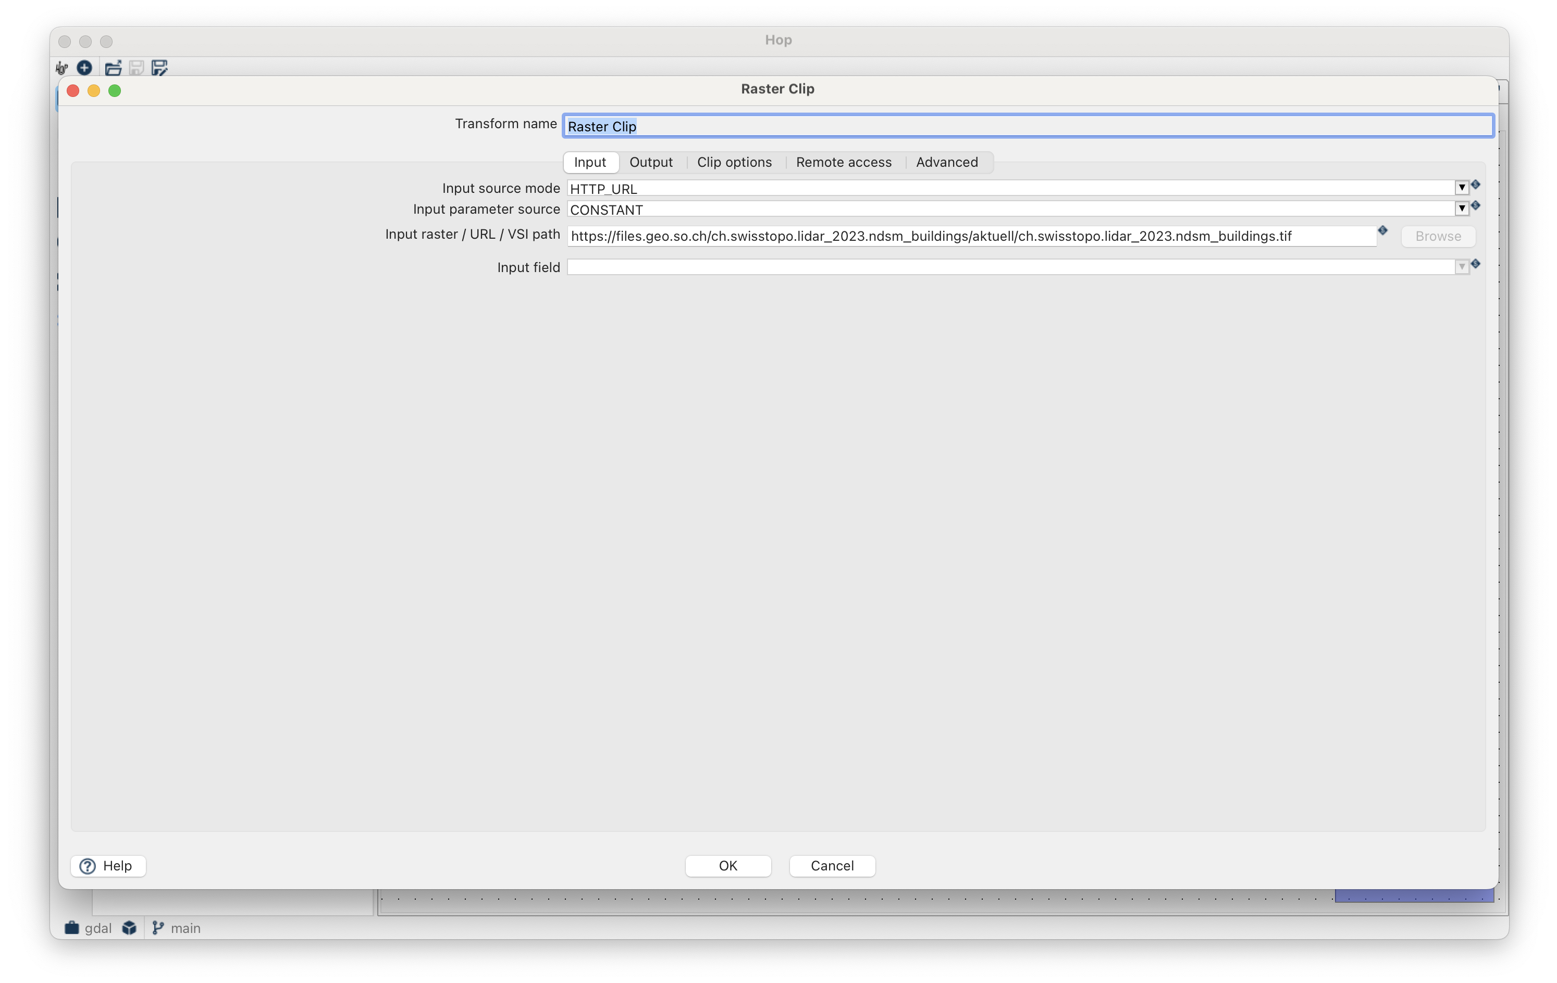Click the Cancel button
The image size is (1557, 983).
tap(832, 866)
